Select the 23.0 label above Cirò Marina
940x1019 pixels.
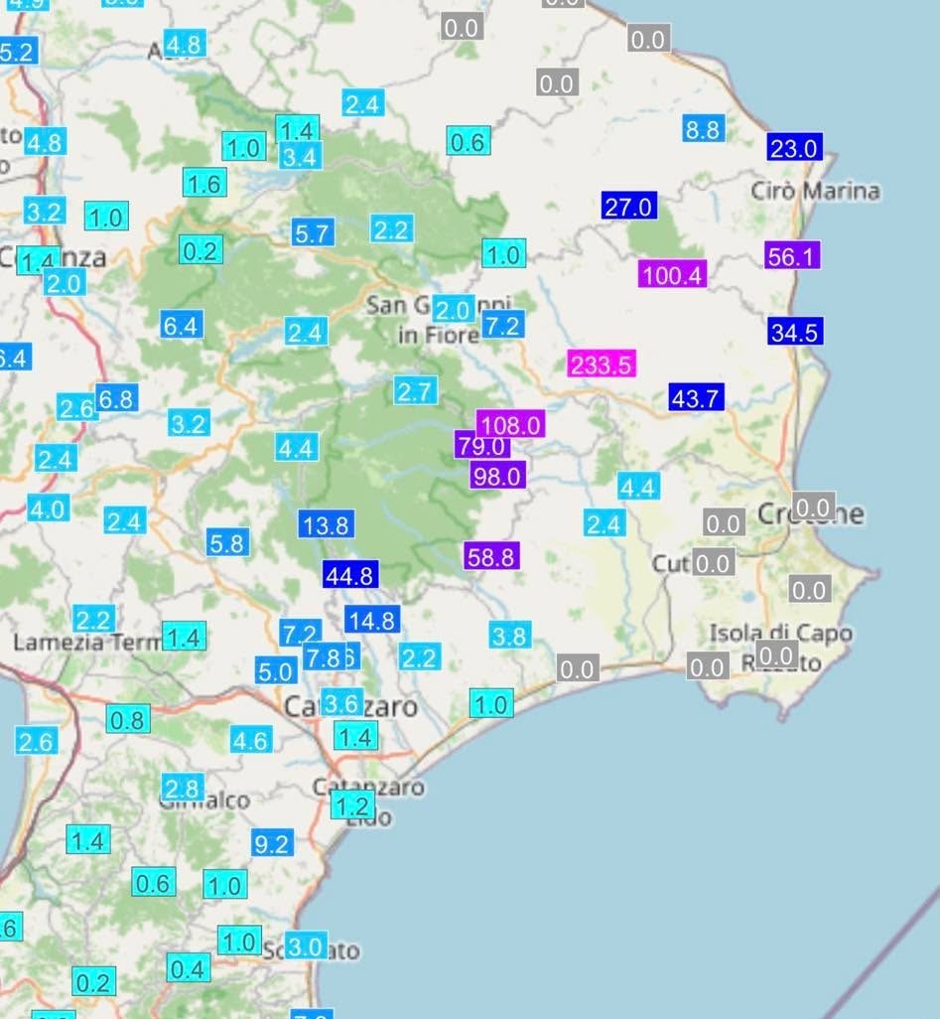[794, 148]
